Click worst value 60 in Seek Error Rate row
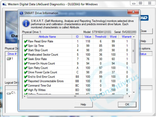This screenshot has width=156, height=117. (113, 59)
